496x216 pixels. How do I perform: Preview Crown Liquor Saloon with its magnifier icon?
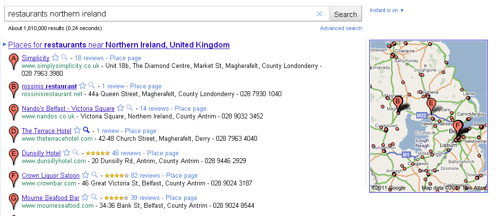pos(95,175)
